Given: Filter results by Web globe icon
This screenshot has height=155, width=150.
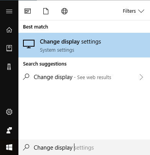Looking at the screenshot, I should click(x=64, y=11).
